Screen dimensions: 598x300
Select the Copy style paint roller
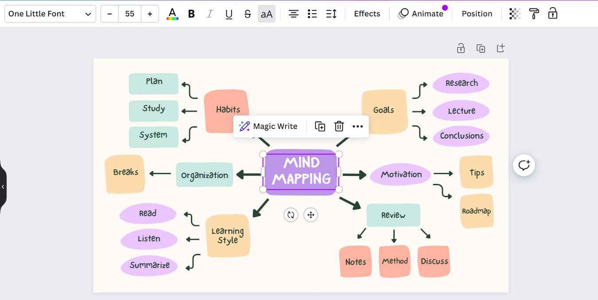(534, 14)
